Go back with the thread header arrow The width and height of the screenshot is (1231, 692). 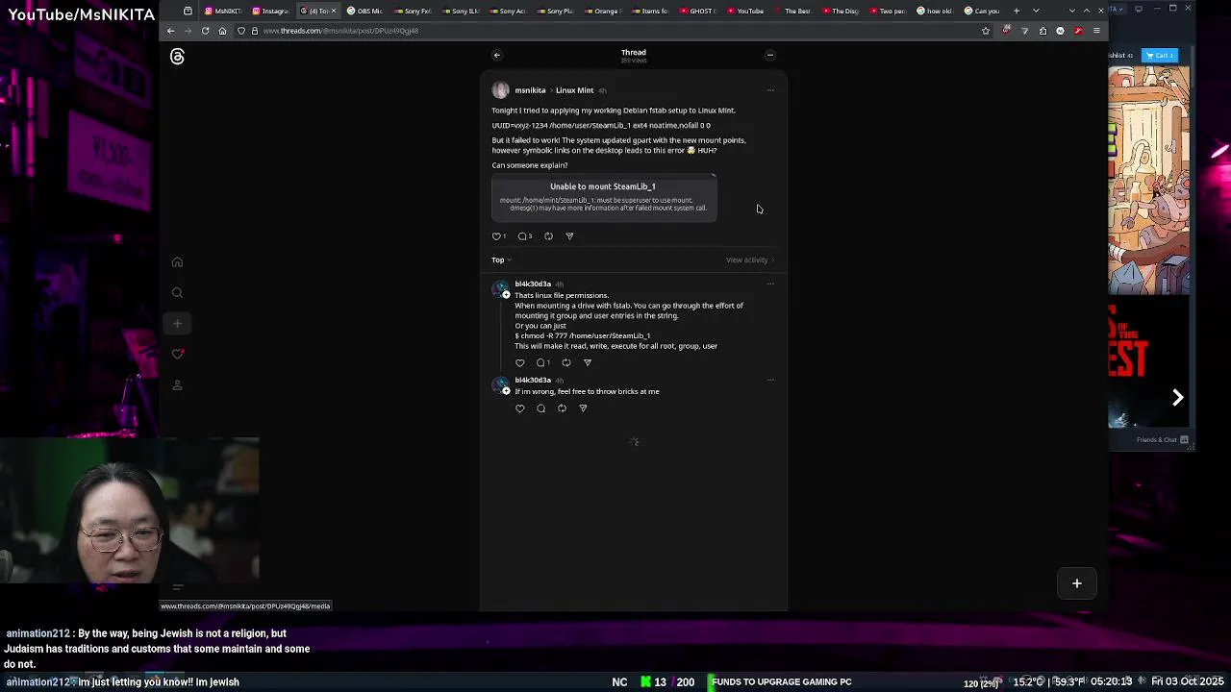click(497, 55)
